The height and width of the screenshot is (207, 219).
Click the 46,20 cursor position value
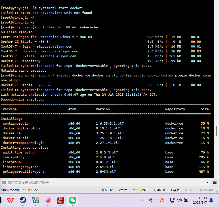coord(161,190)
